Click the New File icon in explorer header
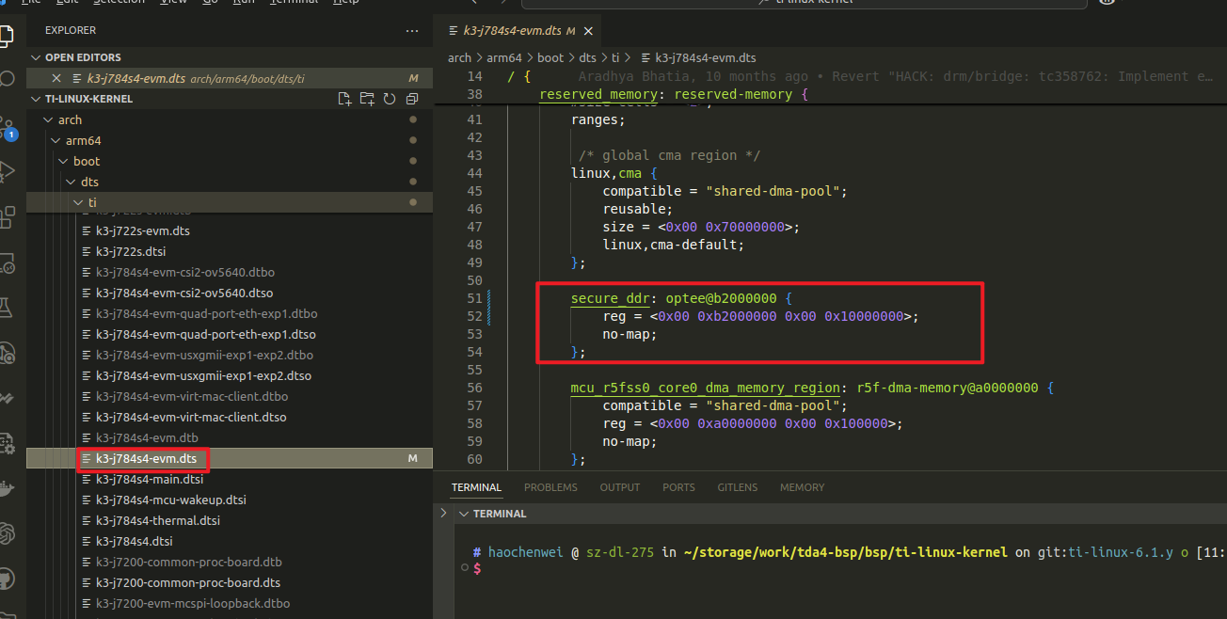 pos(344,99)
